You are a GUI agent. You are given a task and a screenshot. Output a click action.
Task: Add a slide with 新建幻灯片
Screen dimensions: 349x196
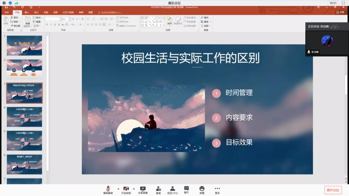tap(28, 22)
